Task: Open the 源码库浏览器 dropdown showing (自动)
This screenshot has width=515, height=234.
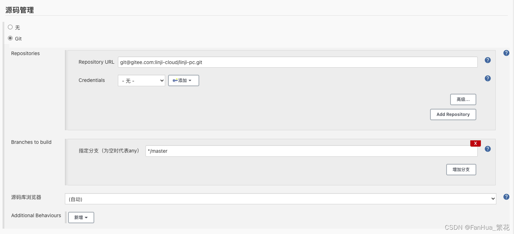Action: [281, 199]
